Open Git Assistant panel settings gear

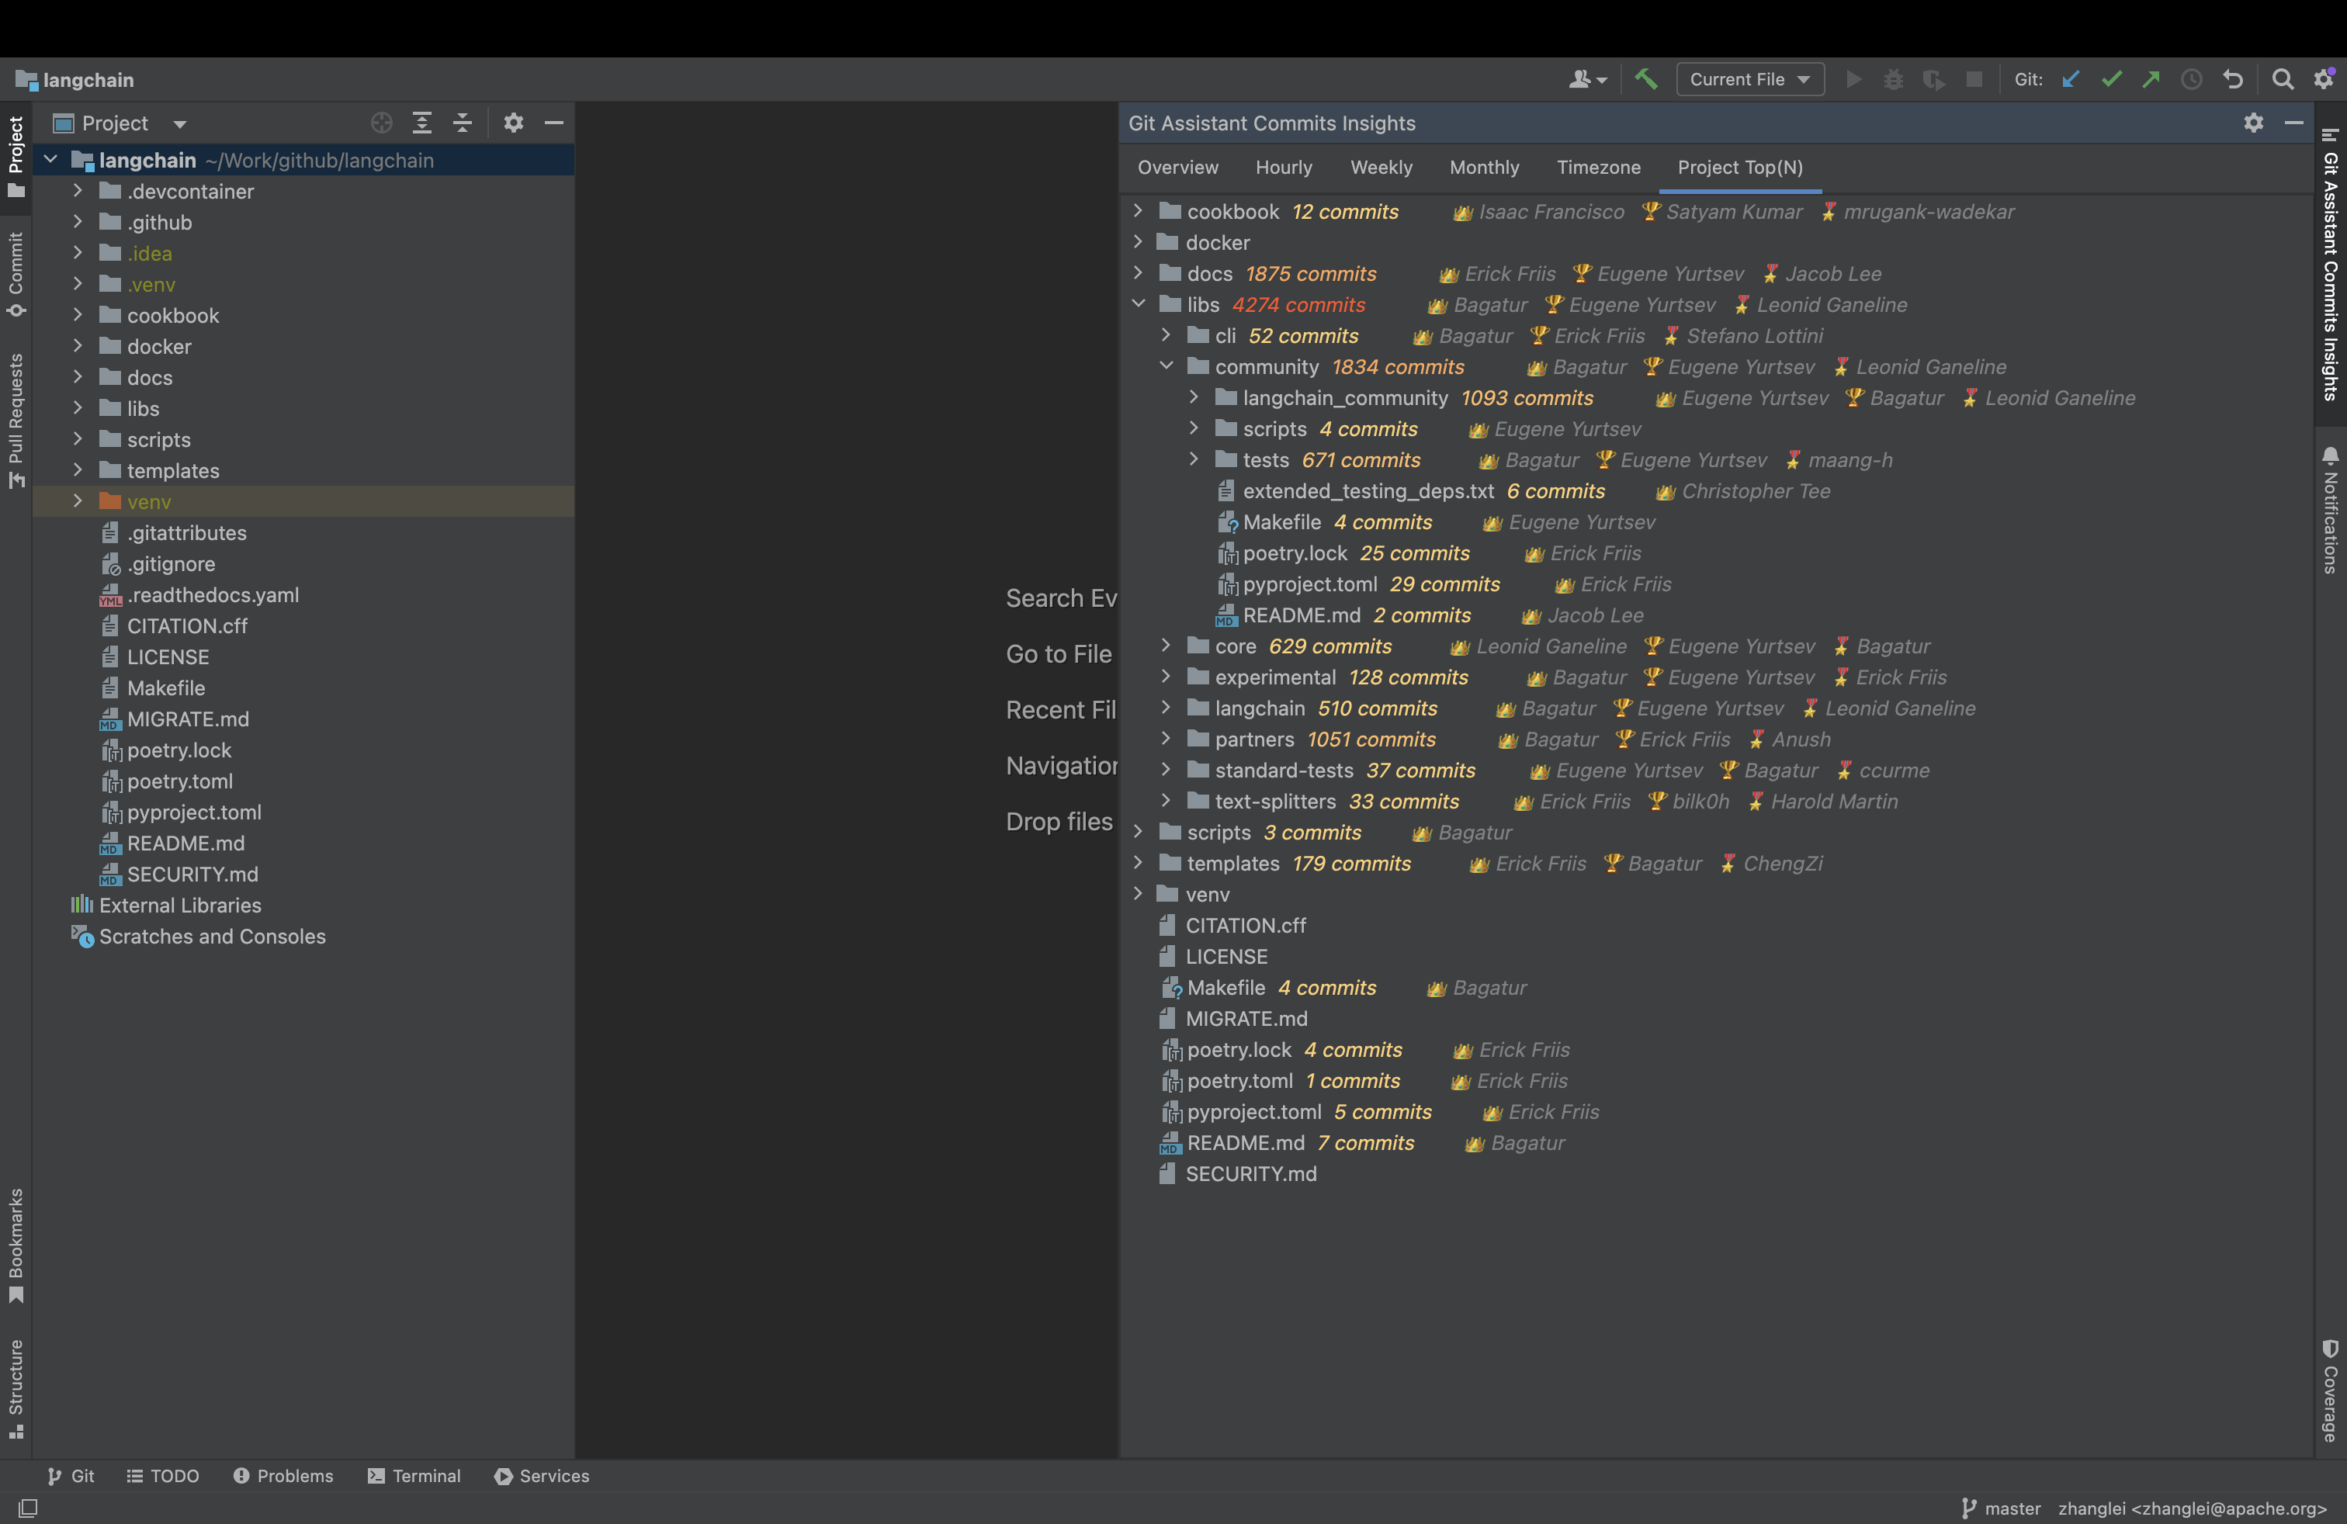pos(2253,123)
